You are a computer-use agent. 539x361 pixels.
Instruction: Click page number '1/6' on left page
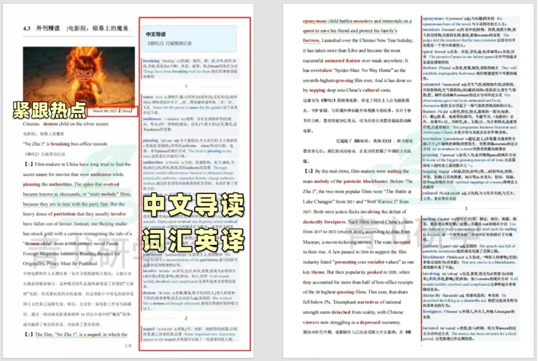pos(128,346)
